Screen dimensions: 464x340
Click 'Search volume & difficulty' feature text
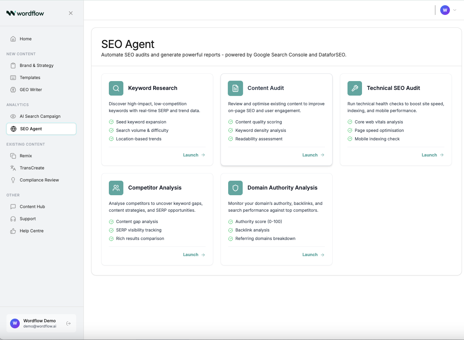click(142, 130)
